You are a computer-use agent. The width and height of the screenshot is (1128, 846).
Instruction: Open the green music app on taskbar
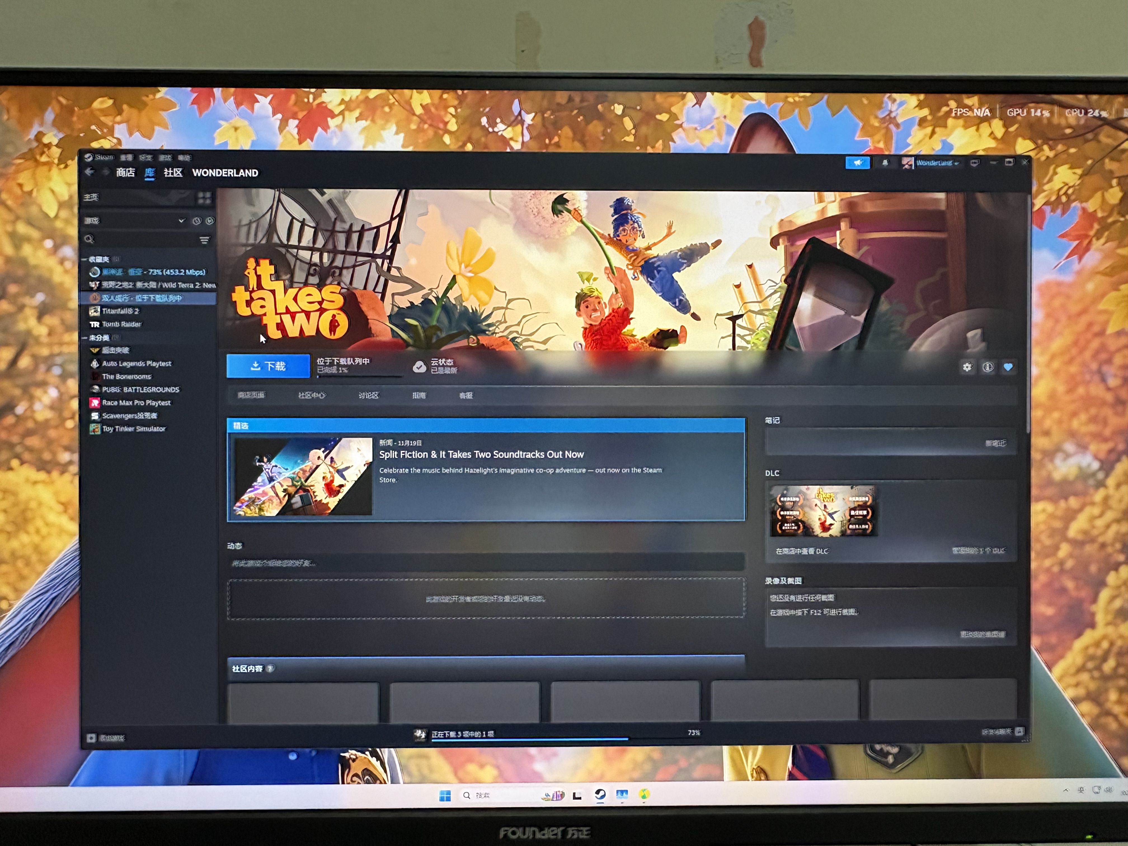click(644, 795)
